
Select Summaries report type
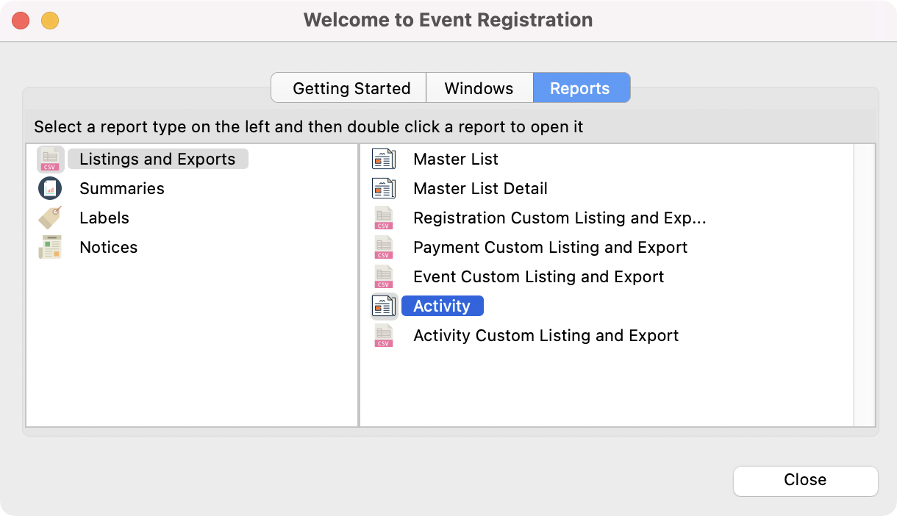coord(121,189)
